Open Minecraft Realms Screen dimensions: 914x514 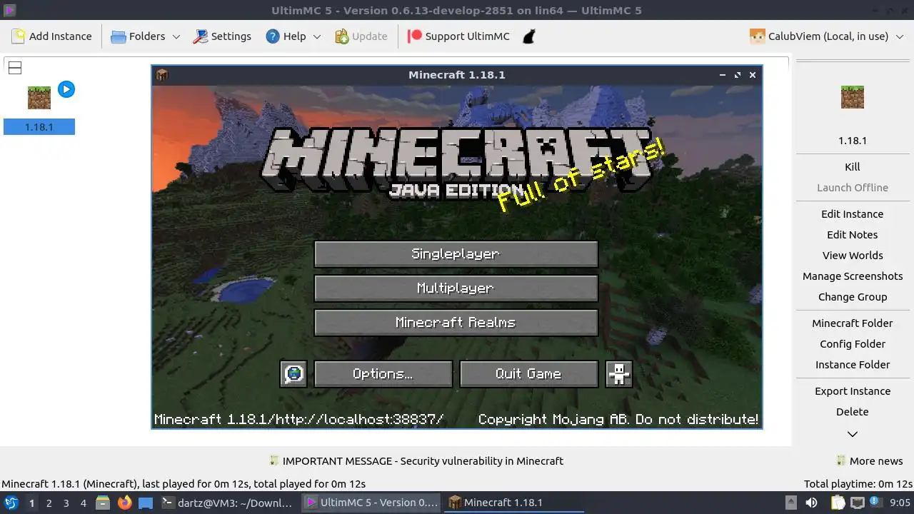[456, 323]
